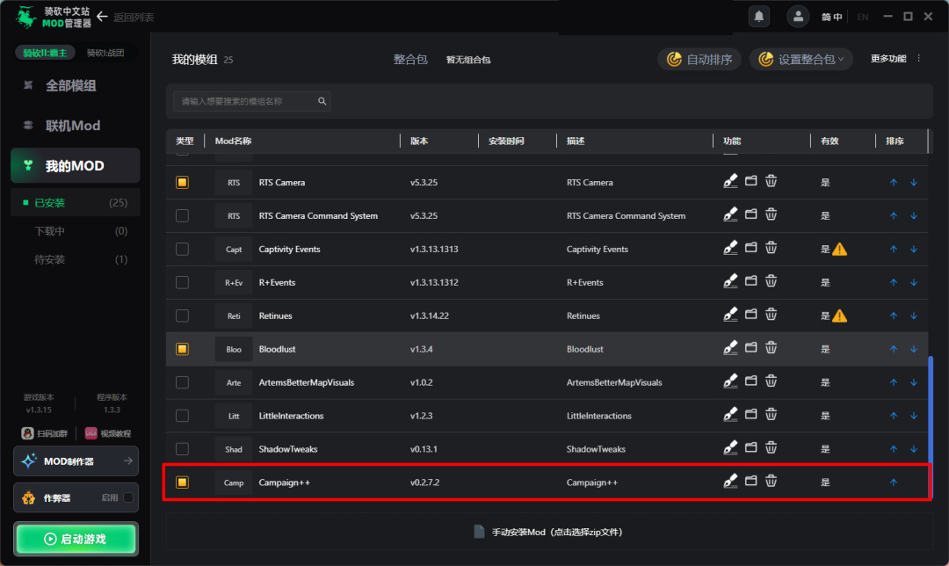
Task: Move Captivity Events up with arrow
Action: point(894,250)
